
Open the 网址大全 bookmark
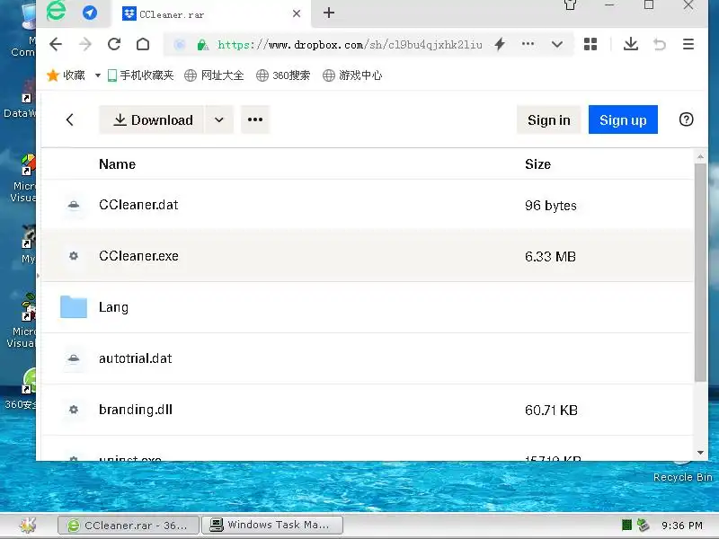[x=214, y=75]
